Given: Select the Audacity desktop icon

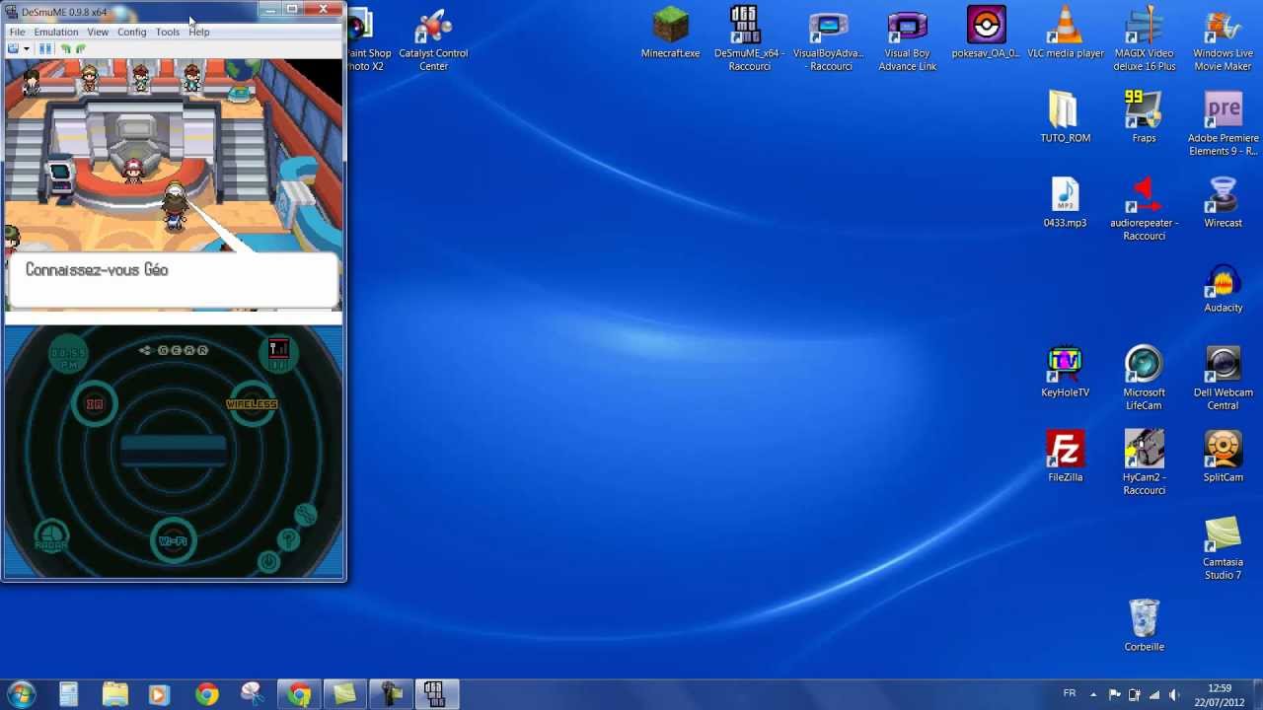Looking at the screenshot, I should click(x=1223, y=287).
